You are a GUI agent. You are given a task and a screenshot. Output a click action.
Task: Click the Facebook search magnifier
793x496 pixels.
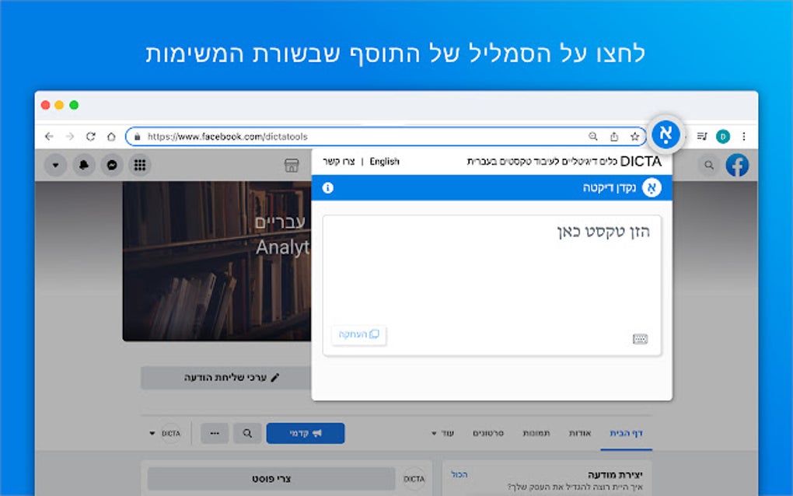coord(709,166)
